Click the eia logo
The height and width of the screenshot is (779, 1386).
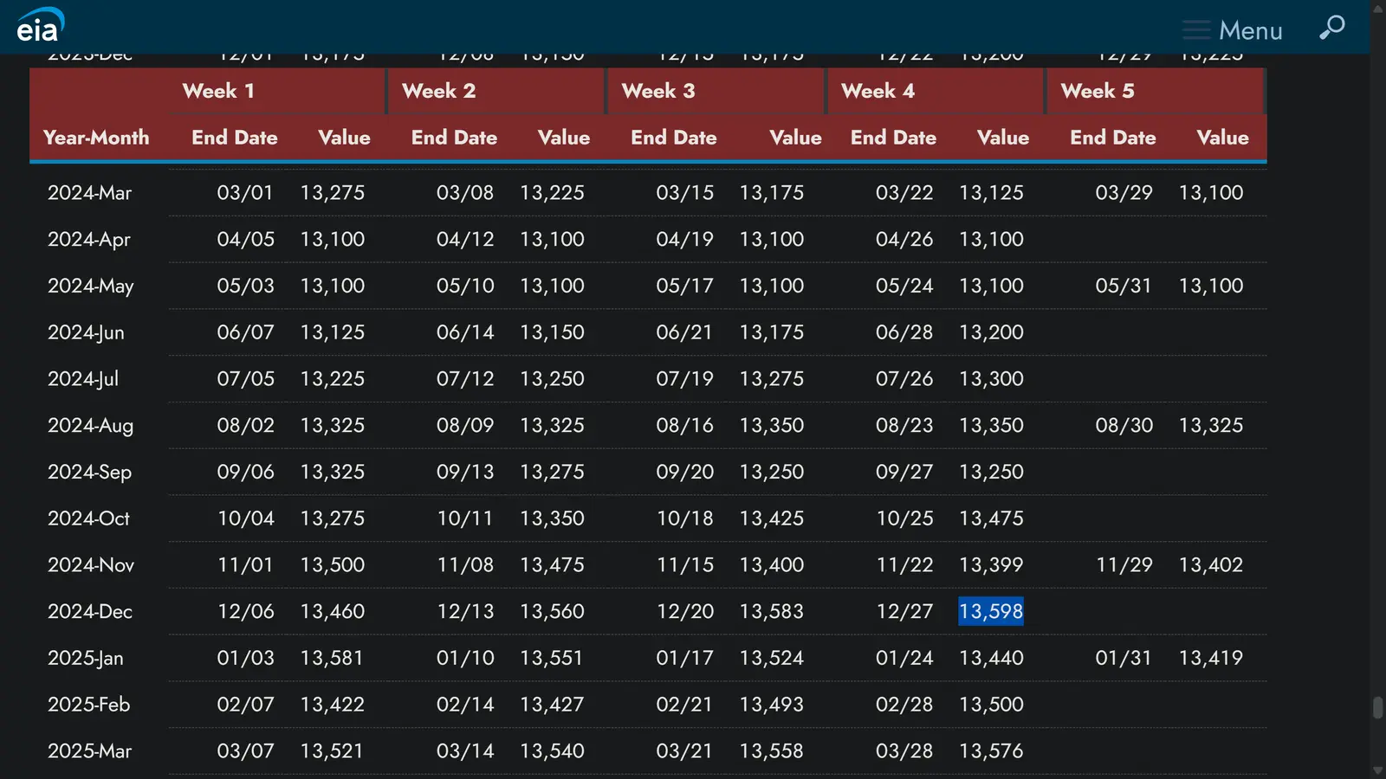point(37,26)
